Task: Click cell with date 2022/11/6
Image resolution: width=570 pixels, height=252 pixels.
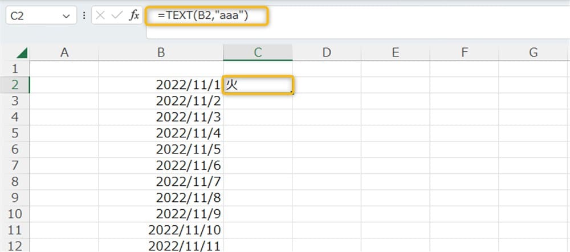Action: 161,166
